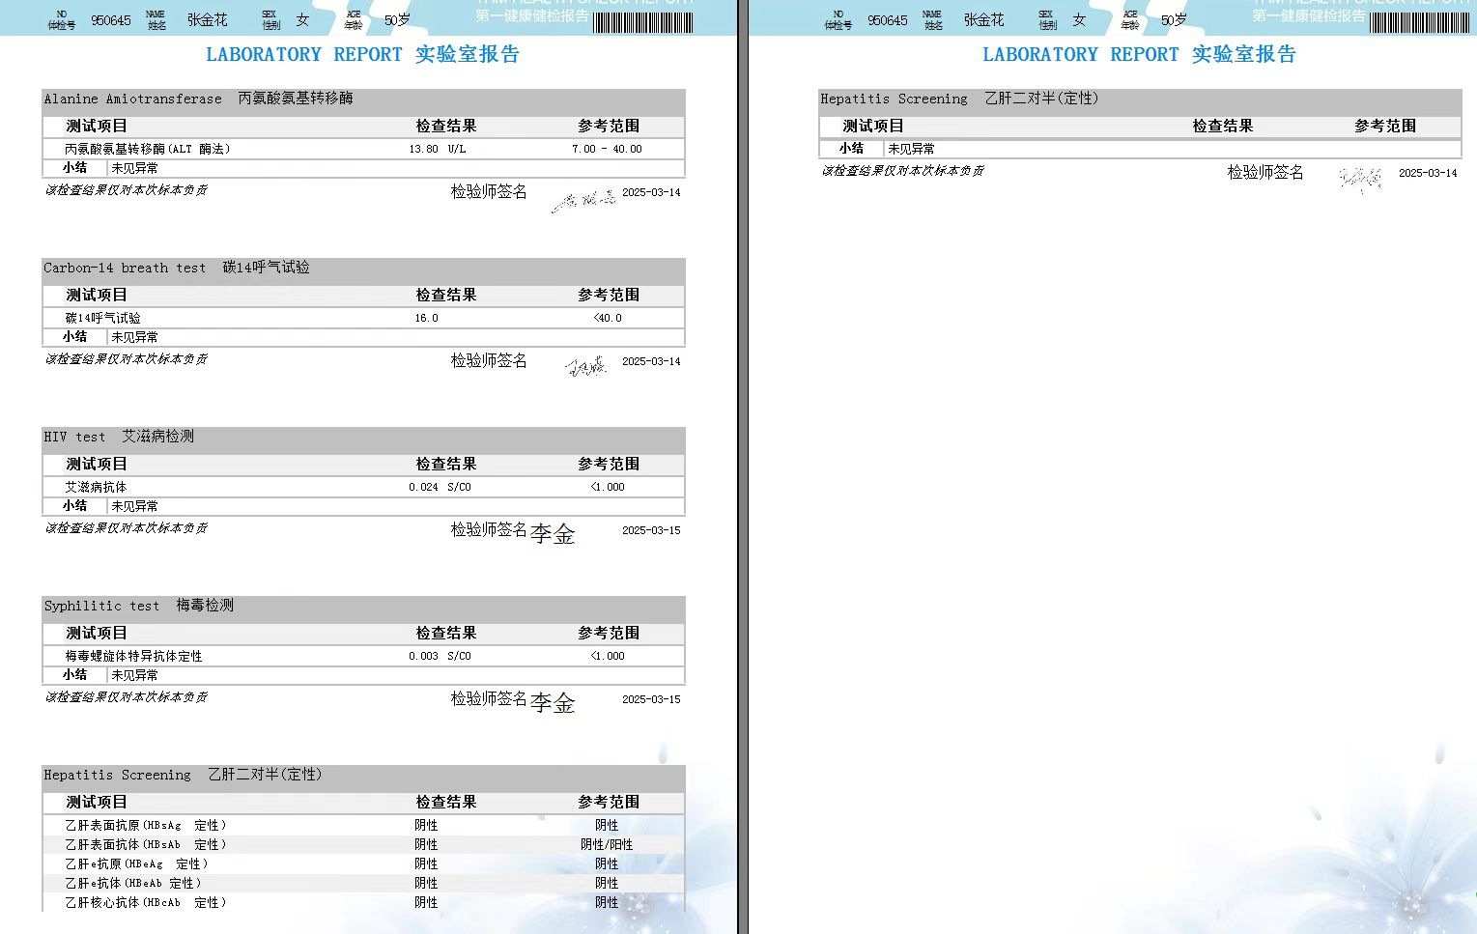The height and width of the screenshot is (934, 1477).
Task: Click the 乙肝核心抗体 (HBcAb 定性) row label
Action: tap(146, 902)
